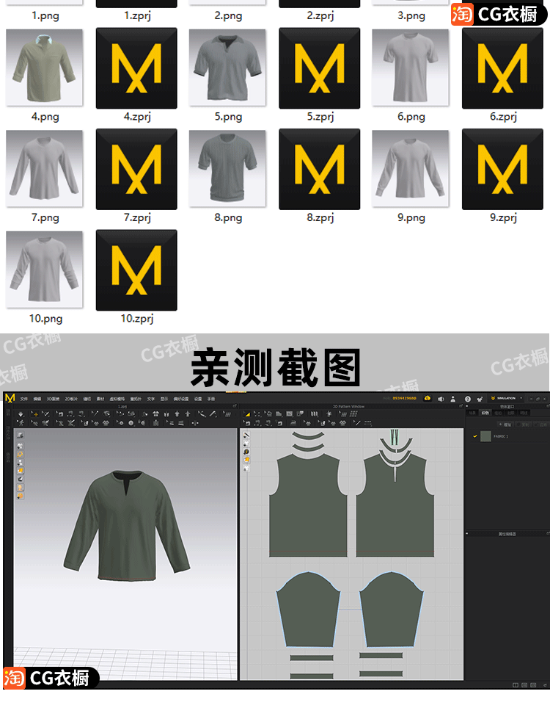Open the 手册 menu

[x=211, y=399]
